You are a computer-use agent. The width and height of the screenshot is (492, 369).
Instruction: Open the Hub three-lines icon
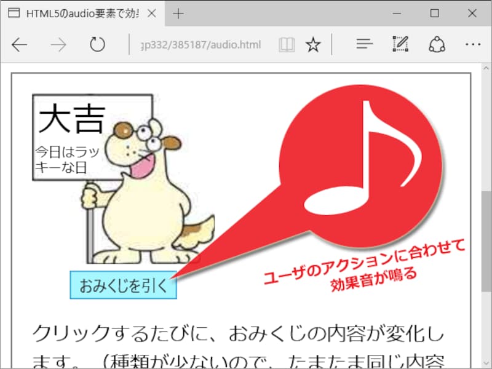tap(365, 45)
